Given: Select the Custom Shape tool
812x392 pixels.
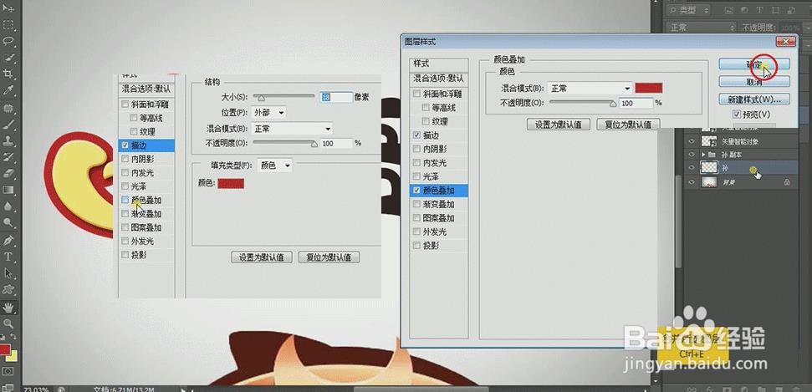Looking at the screenshot, I should point(8,289).
